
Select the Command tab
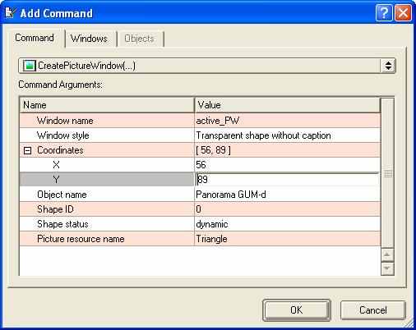coord(35,38)
